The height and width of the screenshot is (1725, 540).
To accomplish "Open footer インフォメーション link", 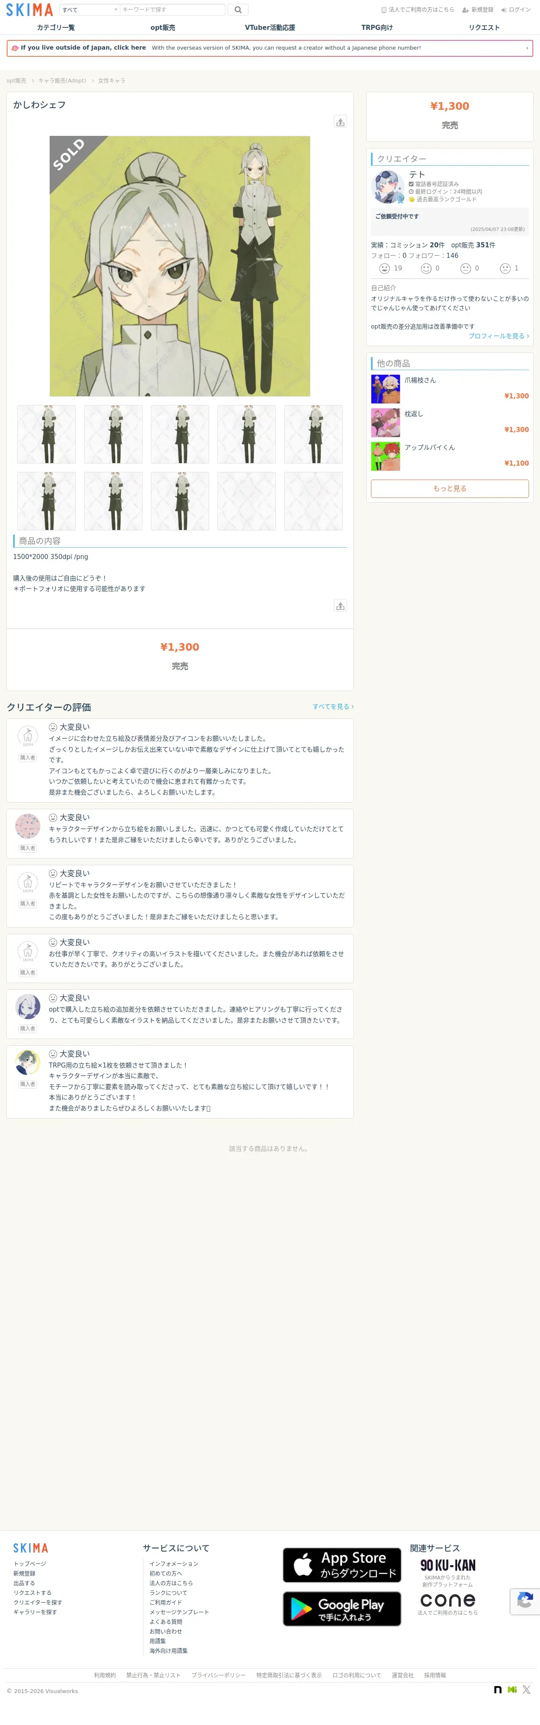I will [174, 1563].
